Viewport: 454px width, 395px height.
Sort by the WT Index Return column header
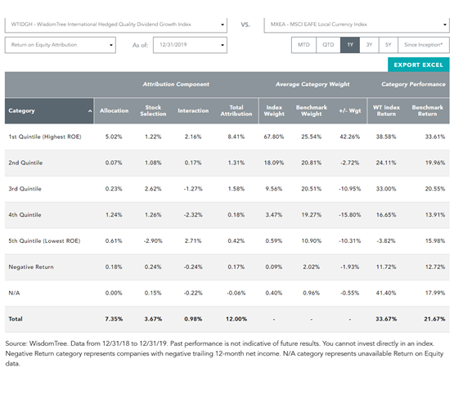[x=386, y=111]
